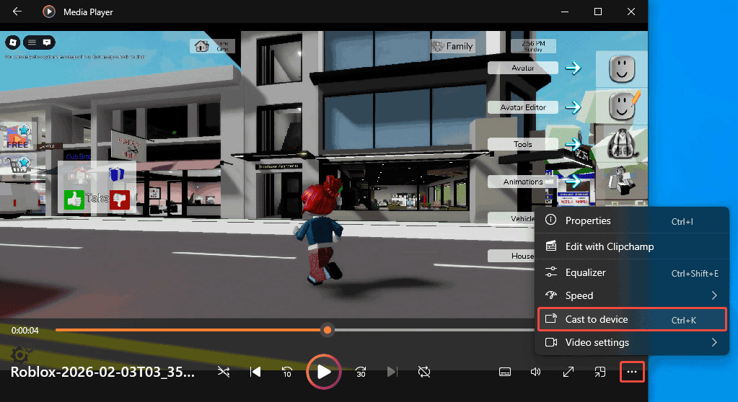Image resolution: width=738 pixels, height=402 pixels.
Task: Click the Family label in the video
Action: click(x=460, y=46)
